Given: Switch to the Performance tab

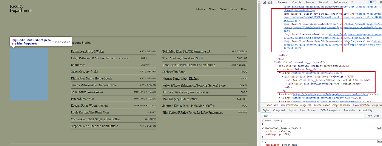Looking at the screenshot, I should coord(340,2).
